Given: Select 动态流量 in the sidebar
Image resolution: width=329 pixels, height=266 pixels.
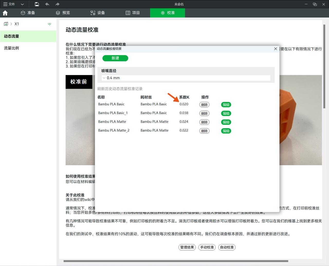Looking at the screenshot, I should tap(28, 36).
